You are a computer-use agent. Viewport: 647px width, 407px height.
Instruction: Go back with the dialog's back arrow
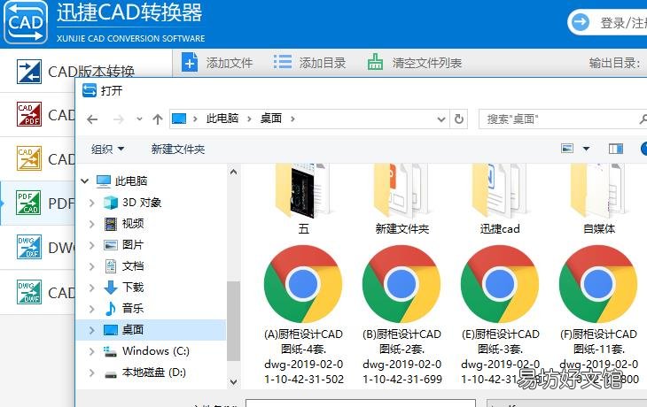tap(92, 119)
